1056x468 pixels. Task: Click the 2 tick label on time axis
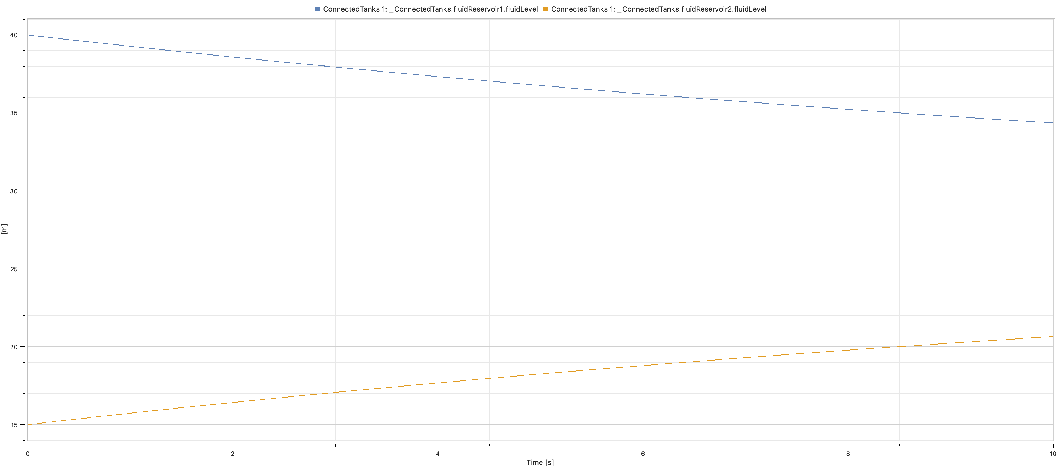pos(232,454)
